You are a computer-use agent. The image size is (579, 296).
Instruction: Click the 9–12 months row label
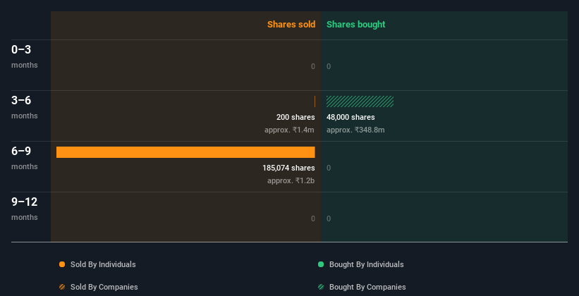[x=25, y=209]
